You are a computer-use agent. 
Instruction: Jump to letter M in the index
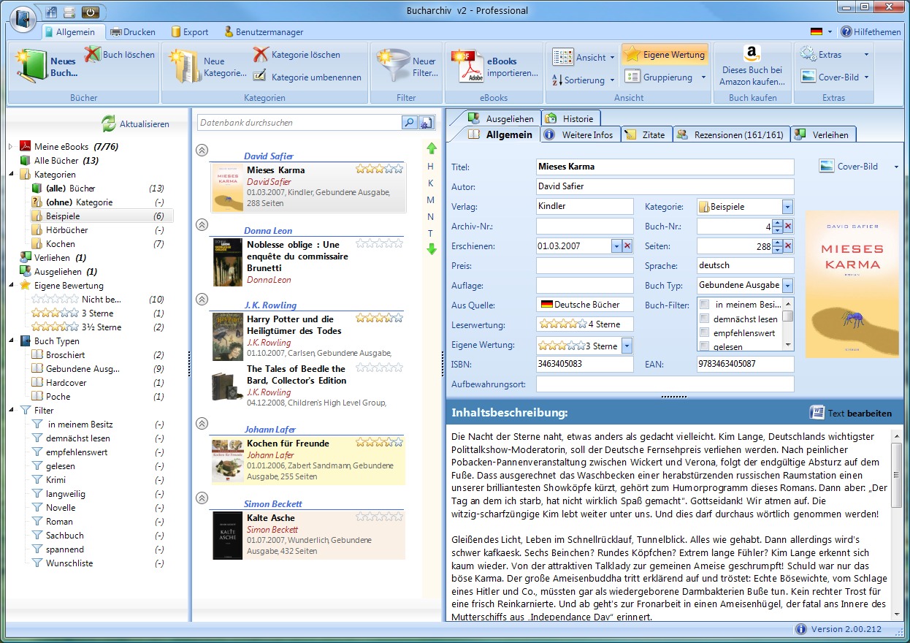[x=431, y=200]
